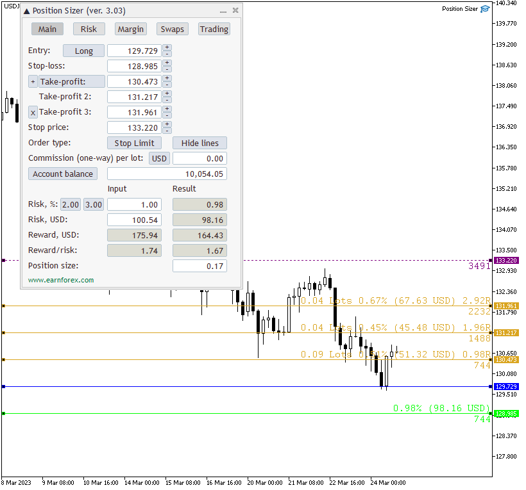Refresh balance via Account balance button
Image resolution: width=526 pixels, height=490 pixels.
(62, 174)
